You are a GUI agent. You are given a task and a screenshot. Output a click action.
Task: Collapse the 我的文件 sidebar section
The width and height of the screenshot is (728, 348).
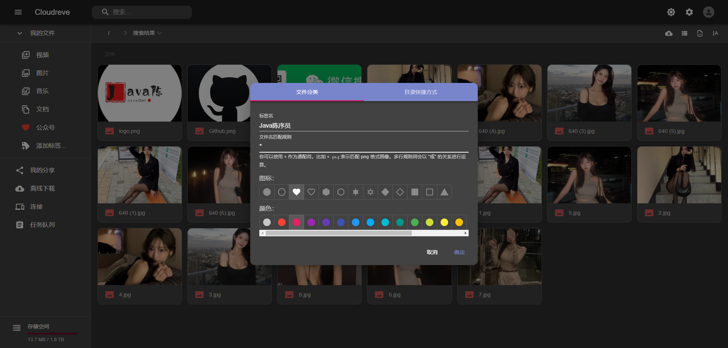click(x=19, y=33)
